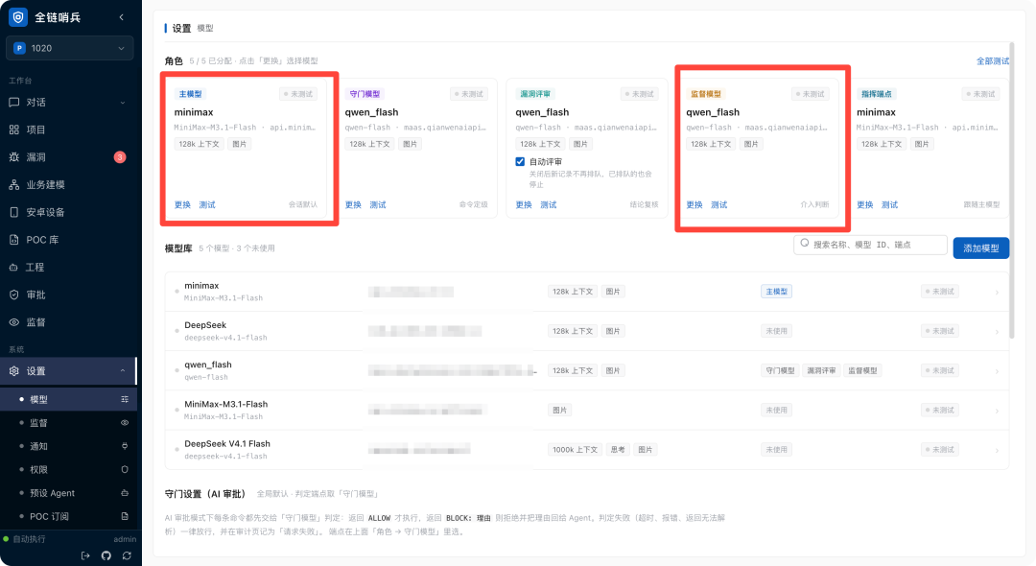Open 审批 via its shield check icon
This screenshot has width=1036, height=566.
pos(13,295)
